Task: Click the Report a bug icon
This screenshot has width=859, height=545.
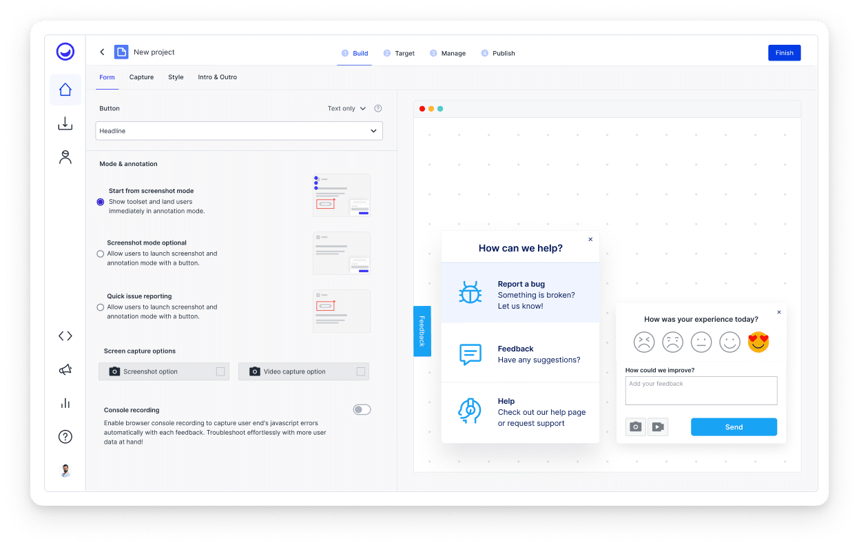Action: [470, 291]
